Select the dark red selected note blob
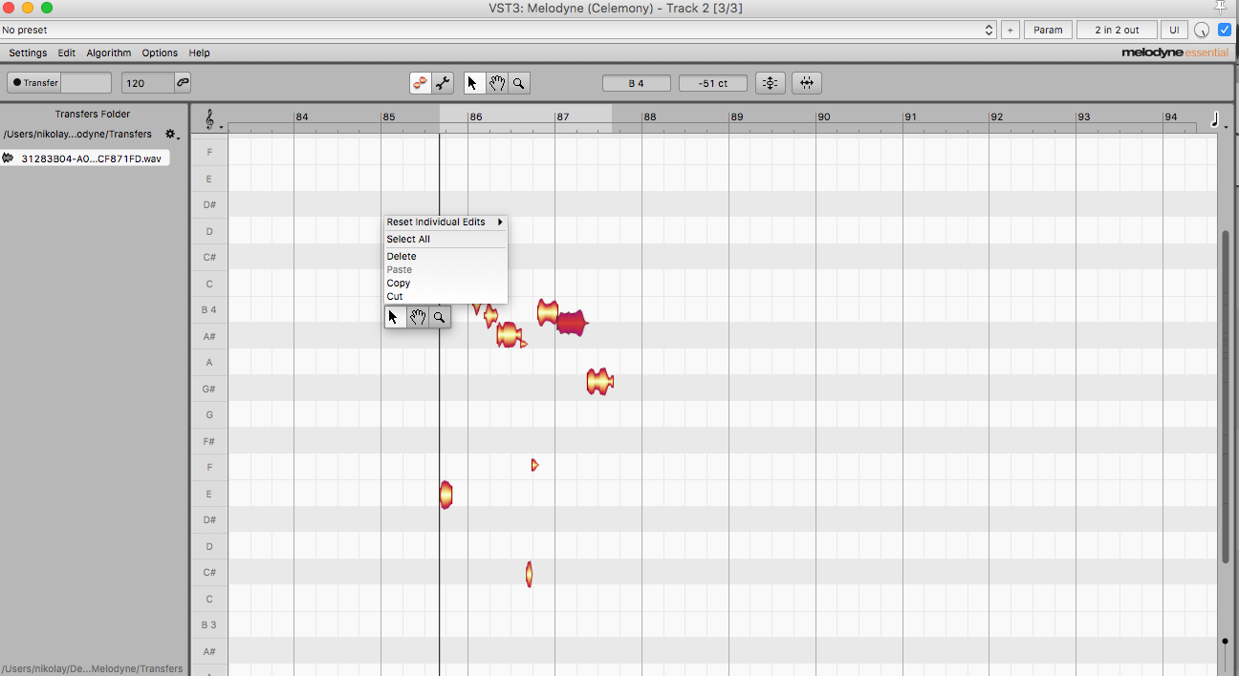The image size is (1239, 676). point(572,324)
